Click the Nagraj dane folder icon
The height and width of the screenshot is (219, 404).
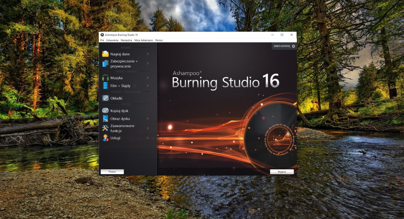[x=105, y=54]
